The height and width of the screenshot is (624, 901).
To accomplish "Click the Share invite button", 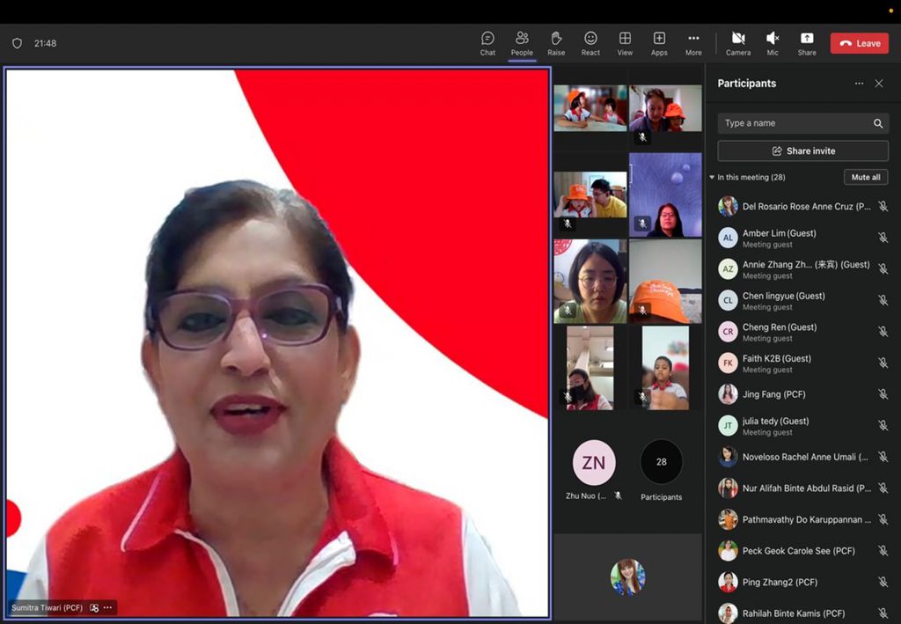I will [x=802, y=151].
